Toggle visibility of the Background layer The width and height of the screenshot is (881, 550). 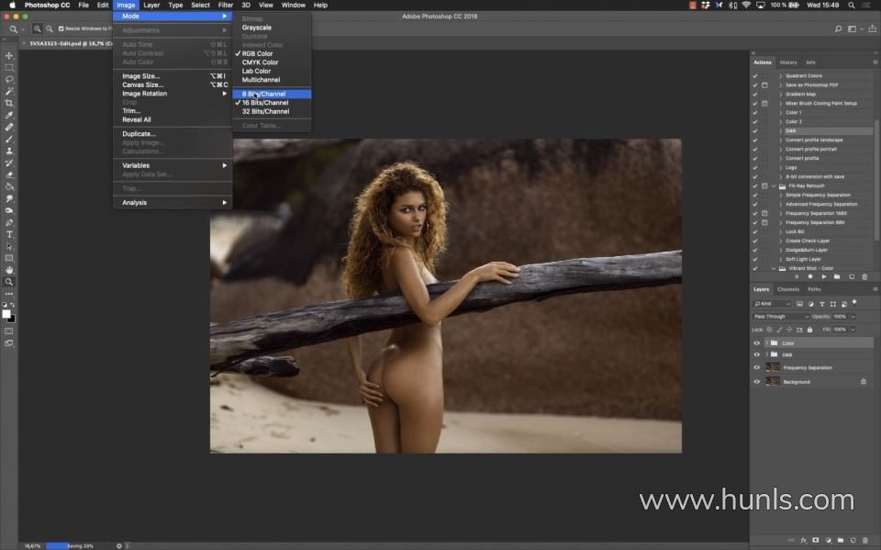point(757,381)
